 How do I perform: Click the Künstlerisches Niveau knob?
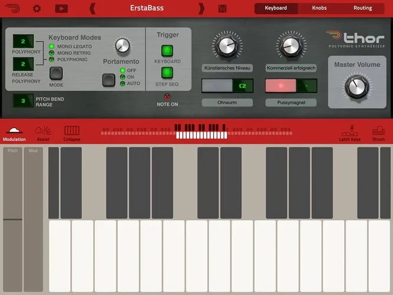pos(227,45)
